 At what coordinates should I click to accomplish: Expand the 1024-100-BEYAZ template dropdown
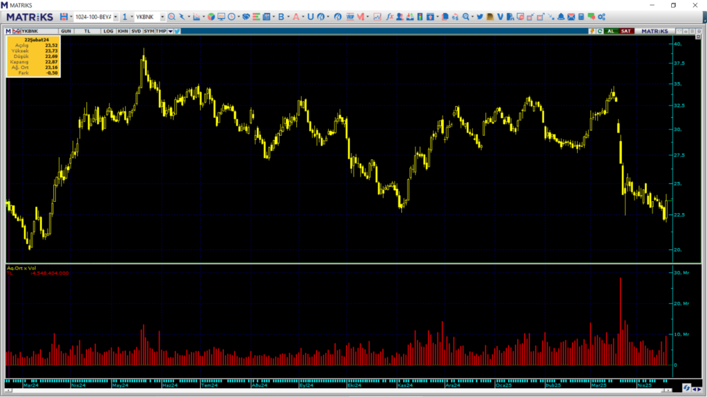(x=115, y=17)
